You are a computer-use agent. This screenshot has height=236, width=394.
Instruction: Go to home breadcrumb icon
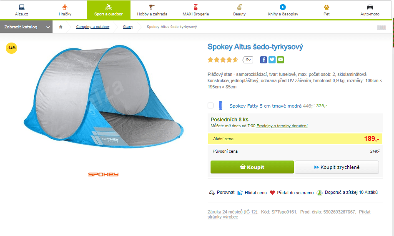61,27
